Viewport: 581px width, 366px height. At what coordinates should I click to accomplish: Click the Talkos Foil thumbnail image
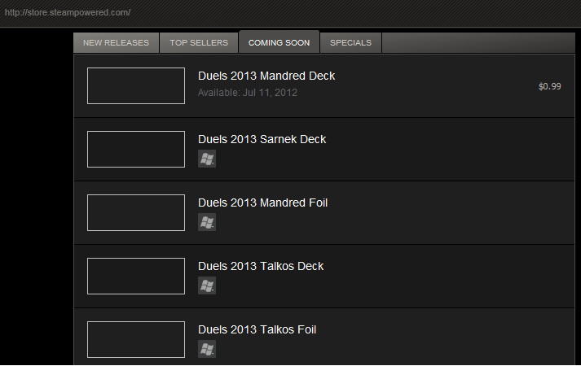pyautogui.click(x=136, y=339)
